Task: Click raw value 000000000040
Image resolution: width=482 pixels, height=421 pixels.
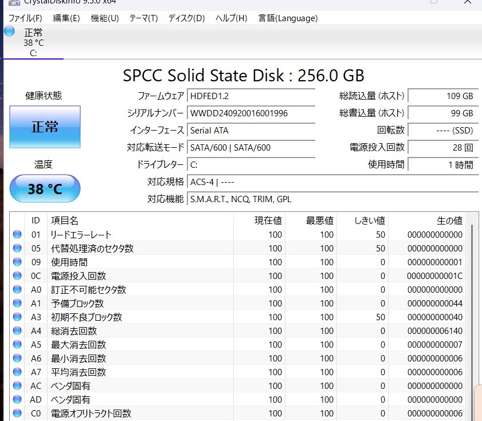Action: tap(434, 317)
